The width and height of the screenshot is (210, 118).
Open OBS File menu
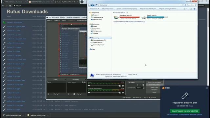coord(50,20)
